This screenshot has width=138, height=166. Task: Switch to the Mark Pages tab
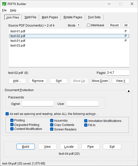tap(50, 17)
